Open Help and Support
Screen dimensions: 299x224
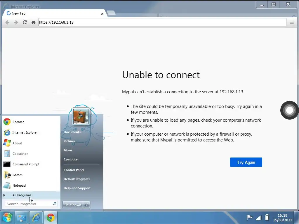[77, 188]
